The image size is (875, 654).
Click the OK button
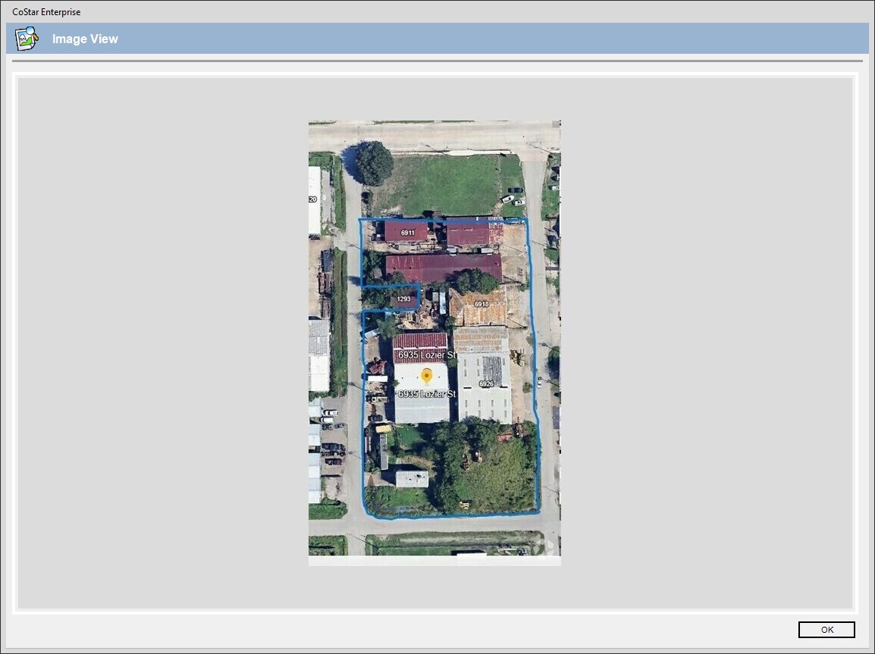coord(826,630)
